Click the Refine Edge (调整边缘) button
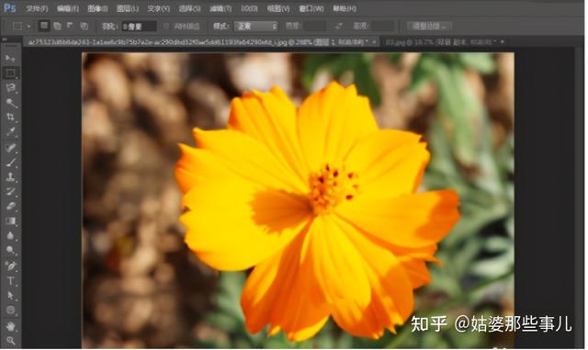The height and width of the screenshot is (350, 588). 429,26
